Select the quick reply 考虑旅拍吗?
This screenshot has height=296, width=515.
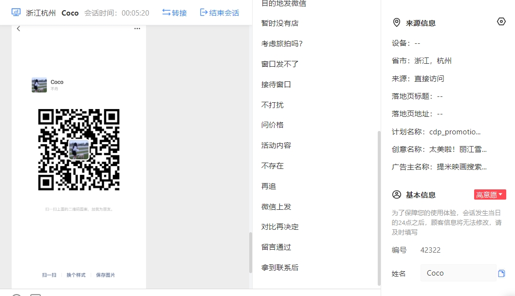coord(282,44)
